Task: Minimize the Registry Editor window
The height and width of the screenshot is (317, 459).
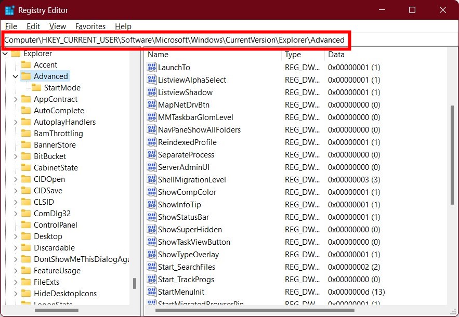Action: point(382,10)
